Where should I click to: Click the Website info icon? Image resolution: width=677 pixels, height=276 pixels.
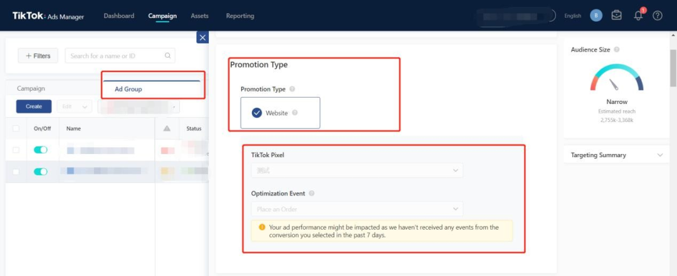point(295,113)
